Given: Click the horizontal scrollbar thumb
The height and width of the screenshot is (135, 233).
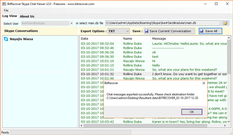Looking at the screenshot, I should 145,125.
